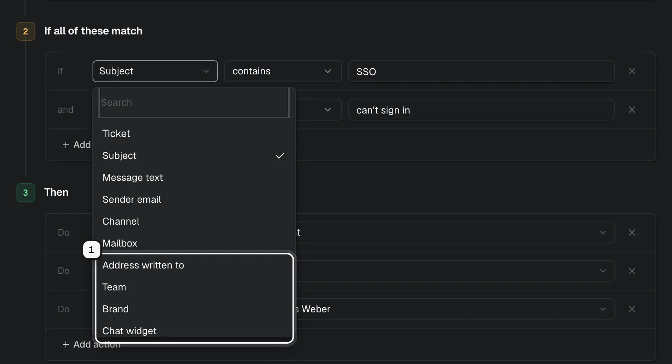Open the Weber assignee dropdown

tap(455, 309)
